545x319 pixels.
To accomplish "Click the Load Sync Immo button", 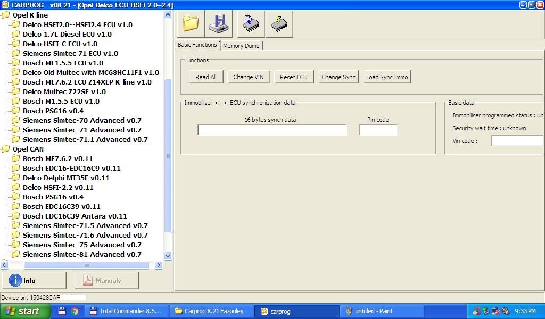I will pos(387,77).
